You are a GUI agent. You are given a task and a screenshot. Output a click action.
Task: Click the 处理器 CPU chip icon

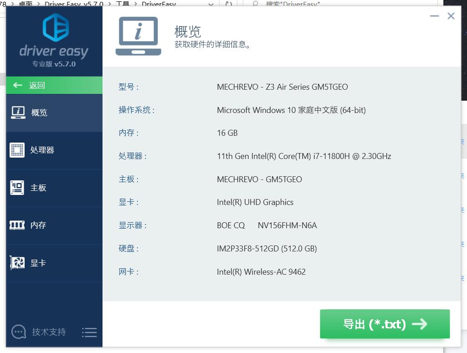click(17, 150)
